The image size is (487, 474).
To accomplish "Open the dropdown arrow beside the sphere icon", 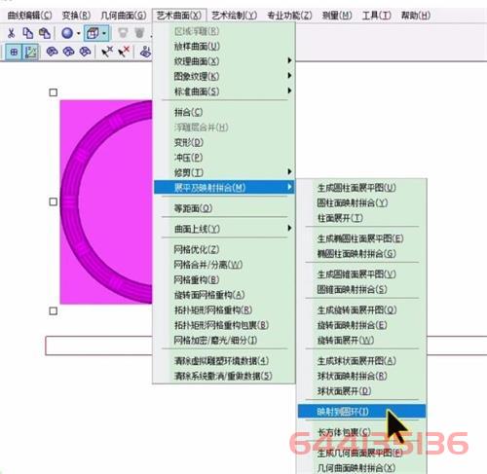I will click(x=78, y=33).
